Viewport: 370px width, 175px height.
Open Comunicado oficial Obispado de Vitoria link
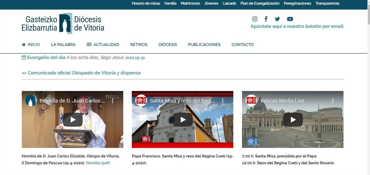81,73
